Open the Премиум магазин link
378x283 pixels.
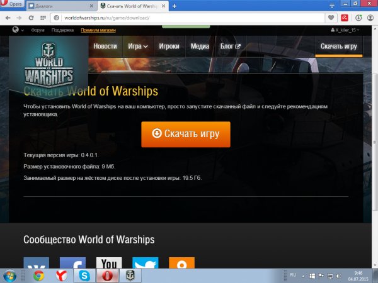coord(98,30)
